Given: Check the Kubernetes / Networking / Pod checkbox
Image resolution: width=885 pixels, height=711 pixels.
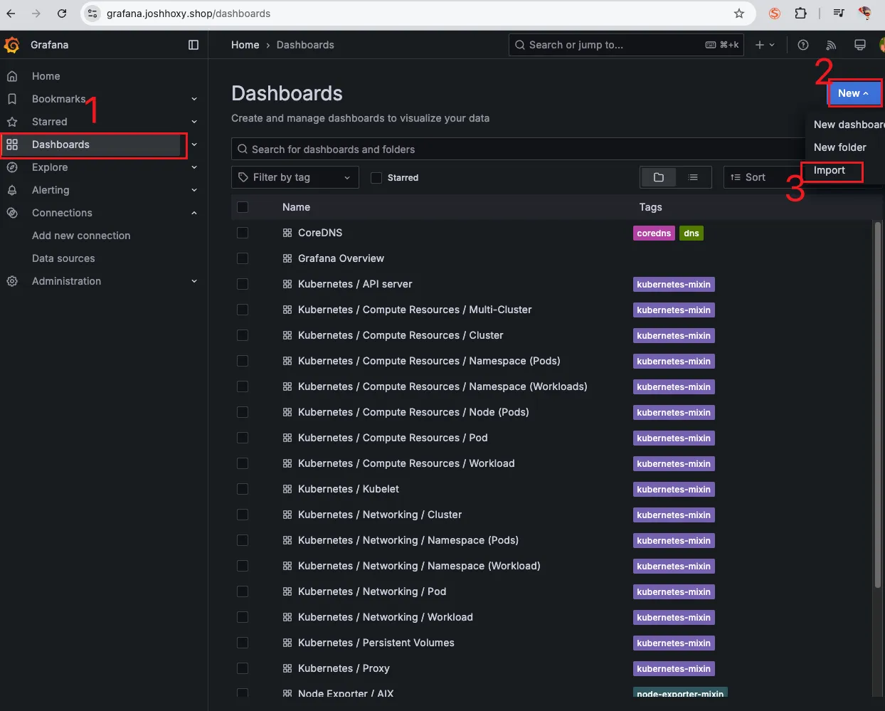Looking at the screenshot, I should click(x=243, y=591).
